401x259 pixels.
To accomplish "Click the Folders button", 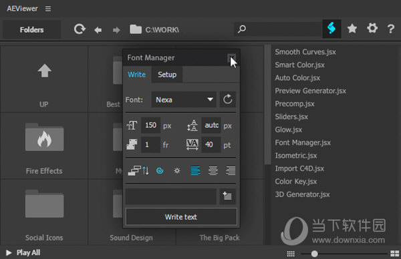I will click(31, 30).
